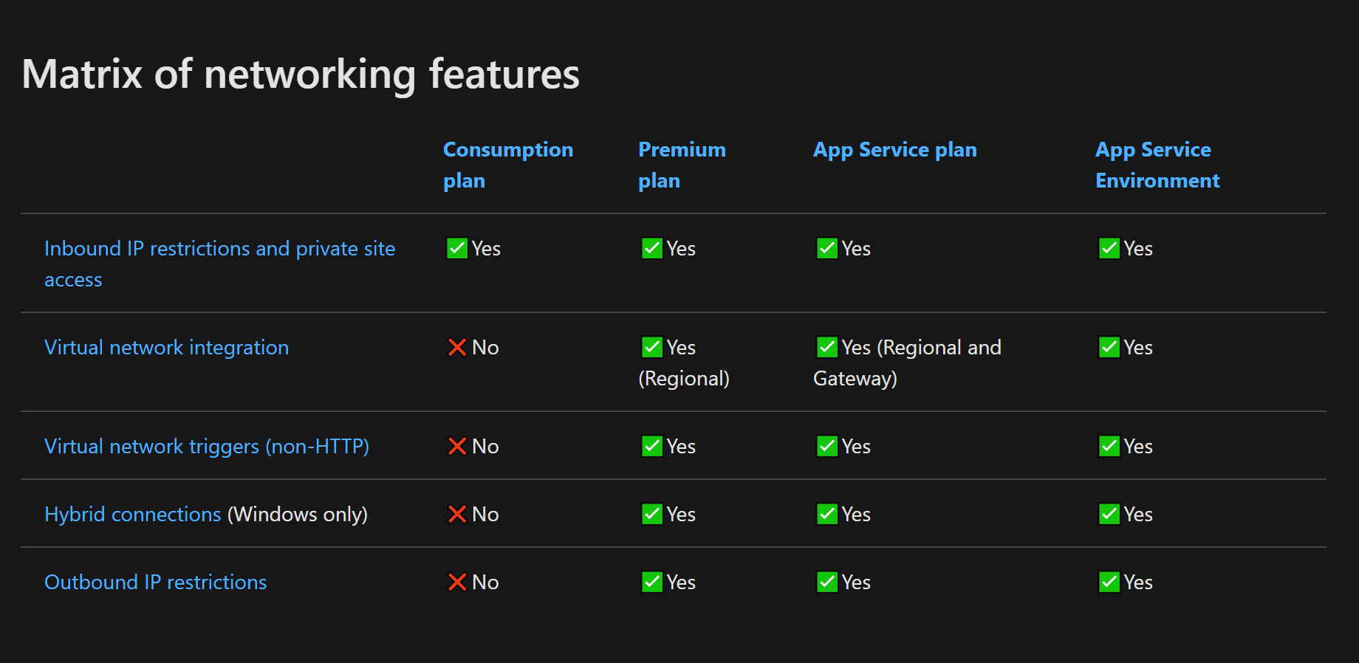Viewport: 1359px width, 663px height.
Task: Open Virtual network triggers (non-HTTP) link
Action: click(x=207, y=446)
